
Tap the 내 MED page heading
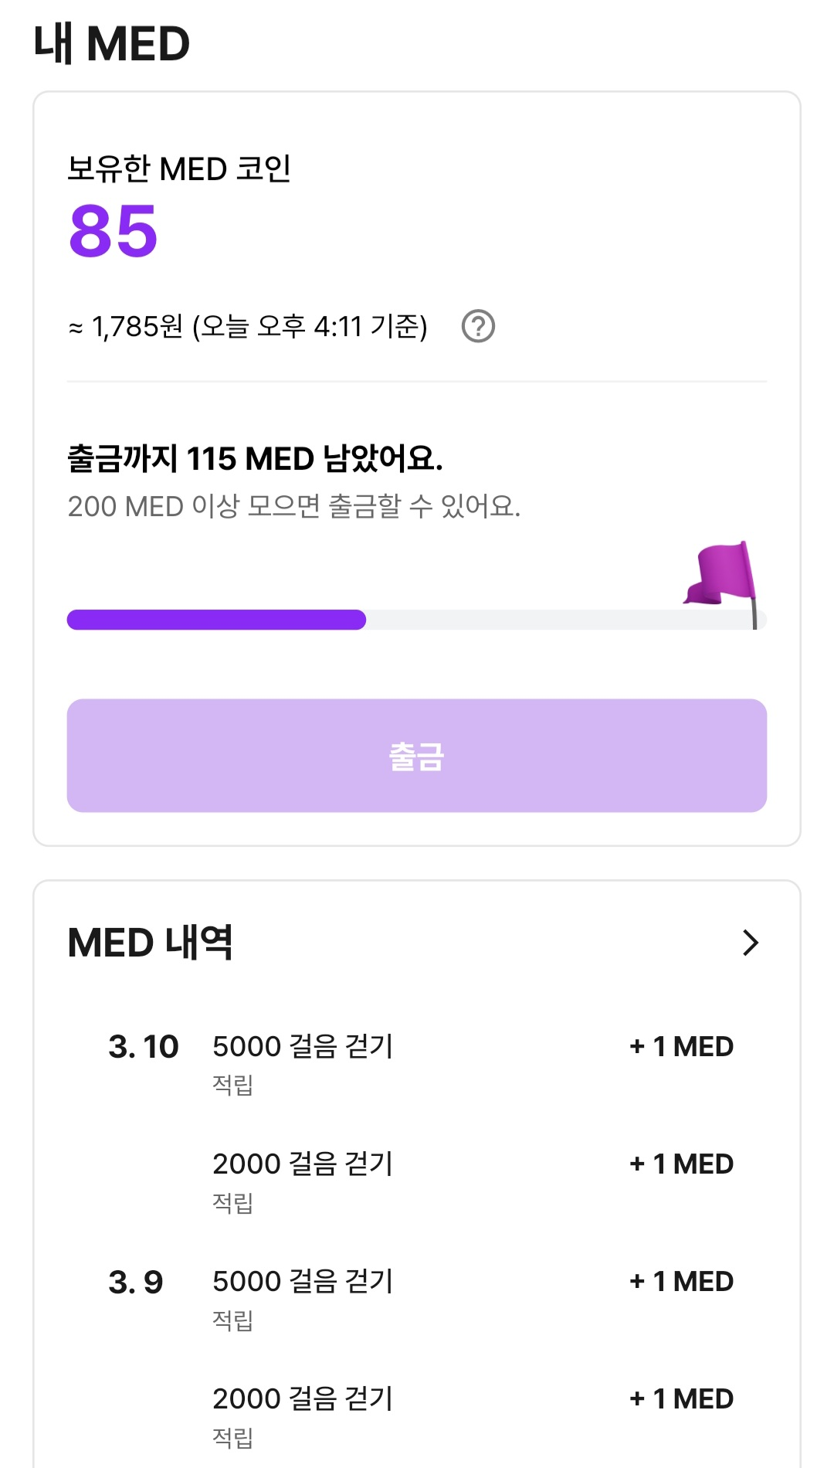[x=112, y=43]
